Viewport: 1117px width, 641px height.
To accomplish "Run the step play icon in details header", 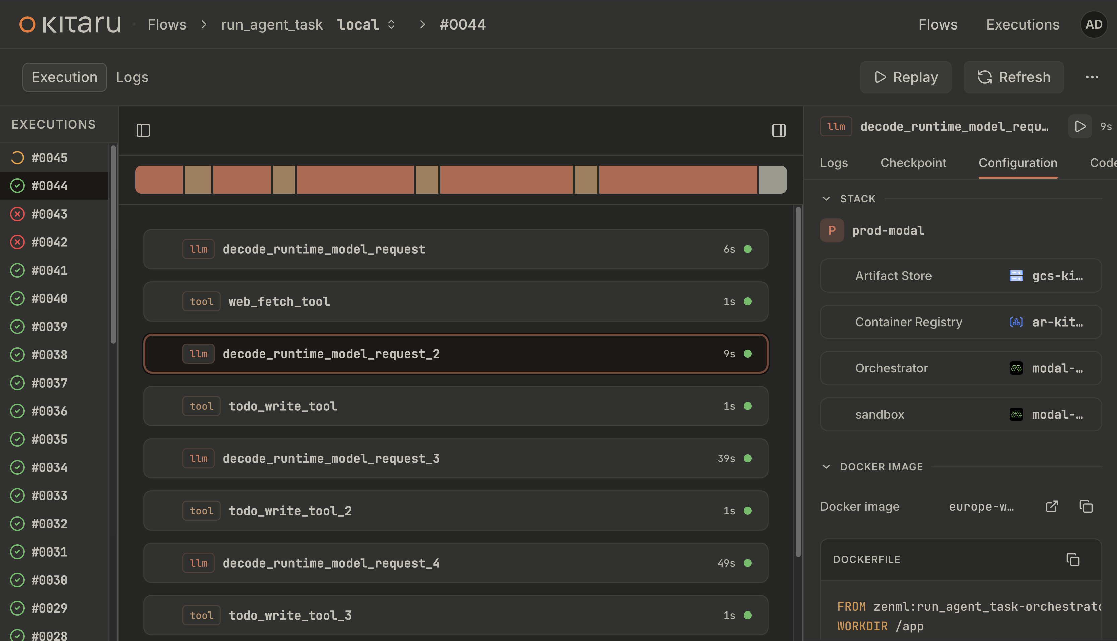I will 1079,127.
